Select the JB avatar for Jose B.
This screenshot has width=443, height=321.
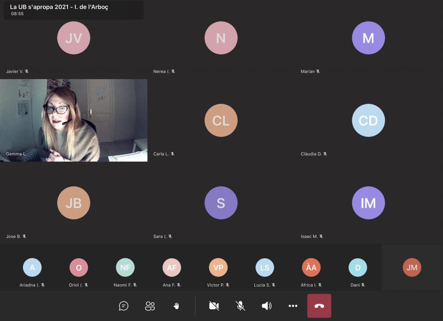tap(74, 203)
